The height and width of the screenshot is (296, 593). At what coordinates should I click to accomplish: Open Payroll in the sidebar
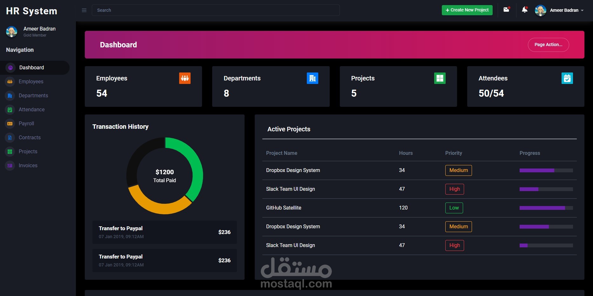(x=26, y=124)
